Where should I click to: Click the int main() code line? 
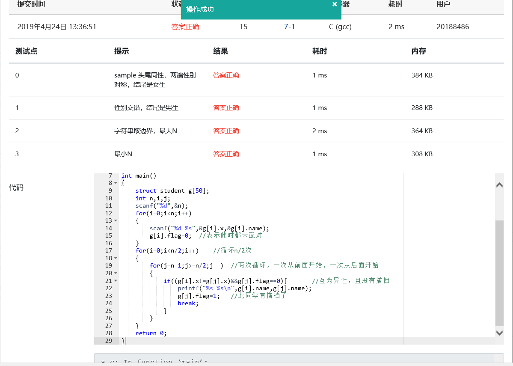pyautogui.click(x=139, y=176)
